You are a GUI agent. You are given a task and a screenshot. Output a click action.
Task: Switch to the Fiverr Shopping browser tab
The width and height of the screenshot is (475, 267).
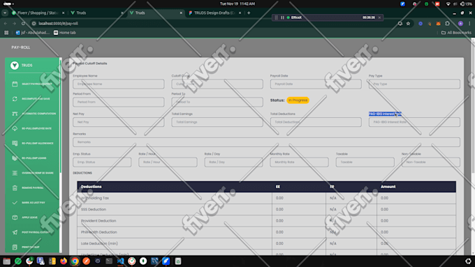[38, 13]
